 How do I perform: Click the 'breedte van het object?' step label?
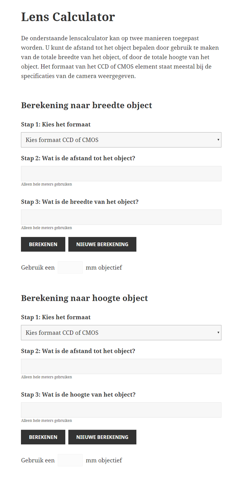pos(80,202)
